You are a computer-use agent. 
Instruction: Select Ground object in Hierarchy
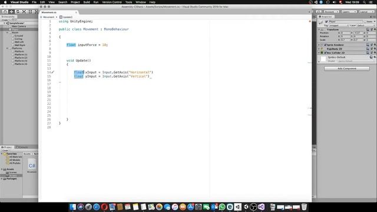click(19, 35)
